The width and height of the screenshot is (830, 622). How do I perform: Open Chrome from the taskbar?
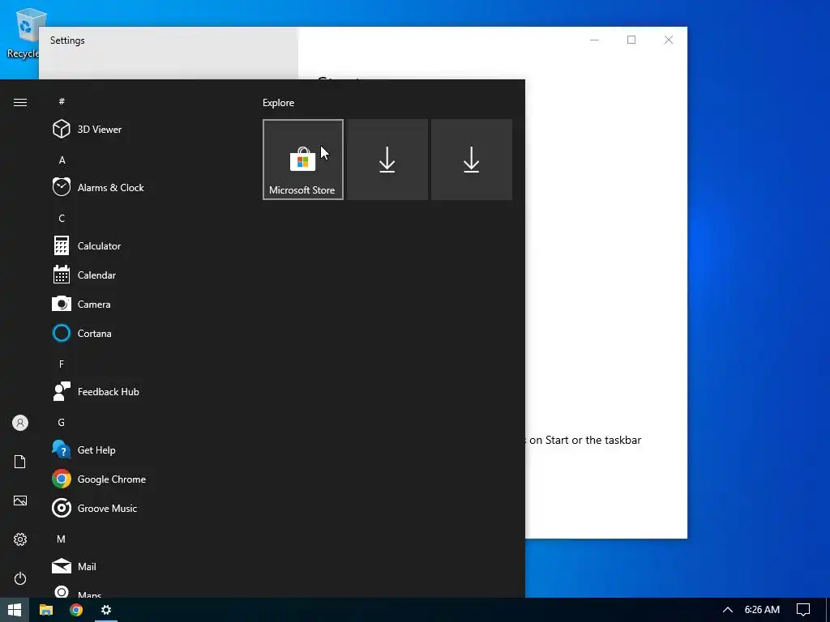(76, 610)
